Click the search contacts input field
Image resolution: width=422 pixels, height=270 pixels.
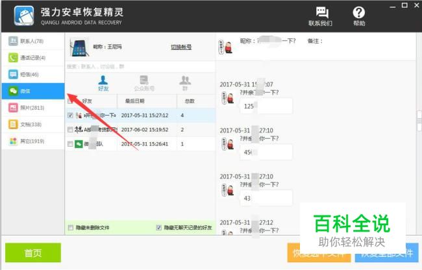tap(140, 66)
